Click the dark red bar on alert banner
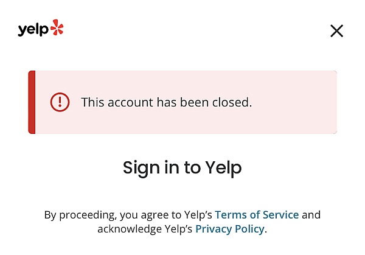This screenshot has width=365, height=255. (32, 102)
